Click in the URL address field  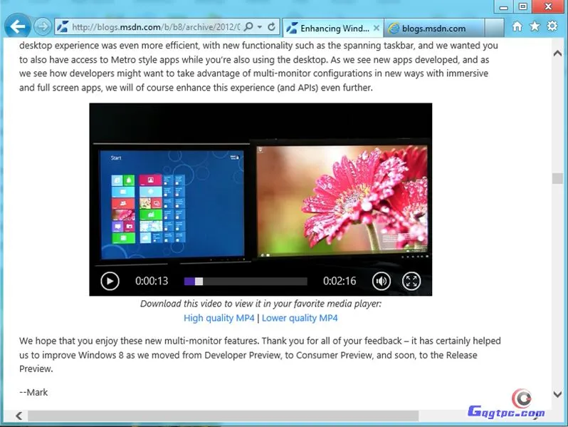153,27
